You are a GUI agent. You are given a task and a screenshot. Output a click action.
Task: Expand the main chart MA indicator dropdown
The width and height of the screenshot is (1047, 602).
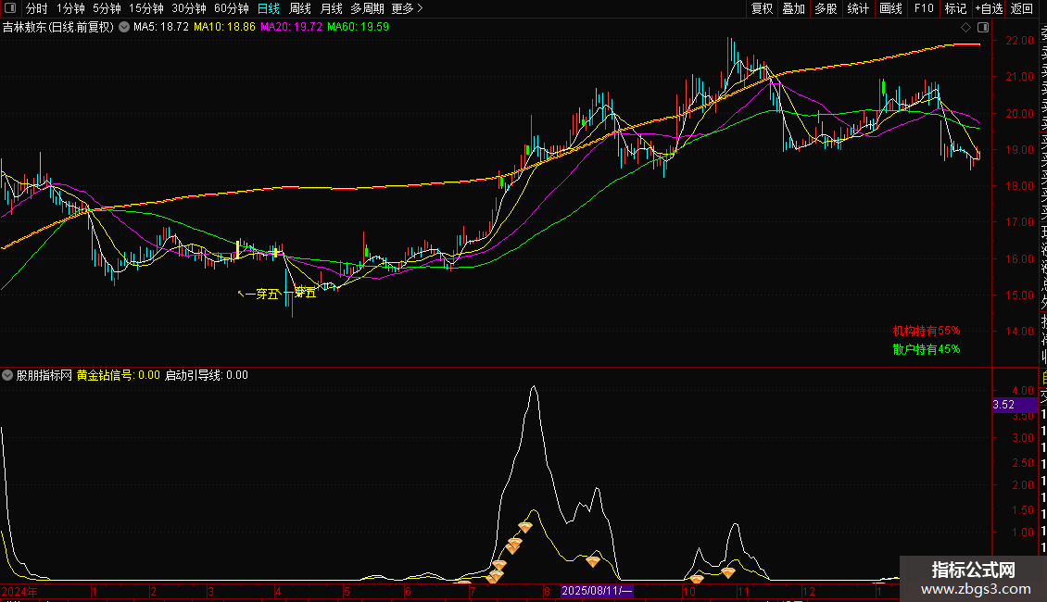pos(124,28)
